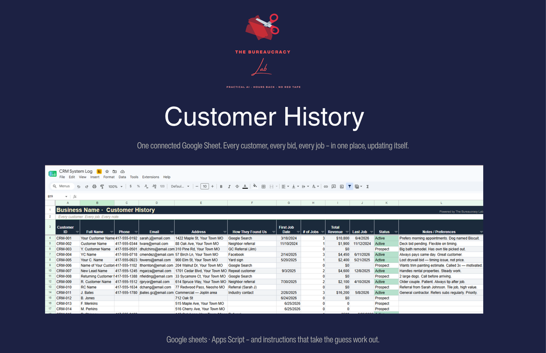Open text wrapping dropdown
The image size is (546, 353).
306,187
